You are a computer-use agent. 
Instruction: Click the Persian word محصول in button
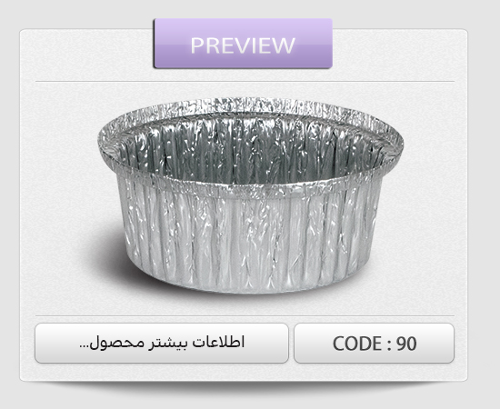117,343
